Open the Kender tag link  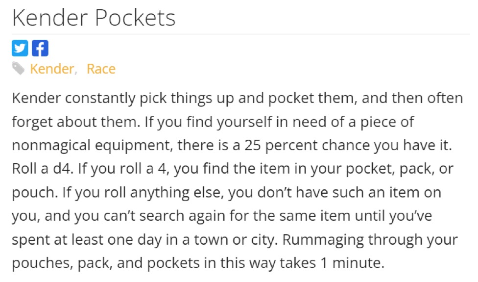coord(51,69)
